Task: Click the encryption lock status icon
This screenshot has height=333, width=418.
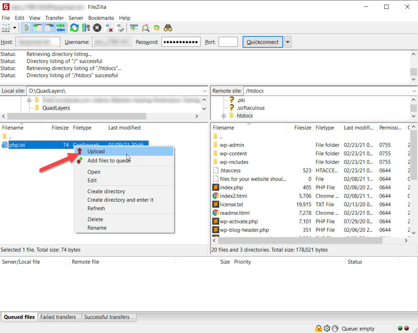Action: click(x=318, y=329)
